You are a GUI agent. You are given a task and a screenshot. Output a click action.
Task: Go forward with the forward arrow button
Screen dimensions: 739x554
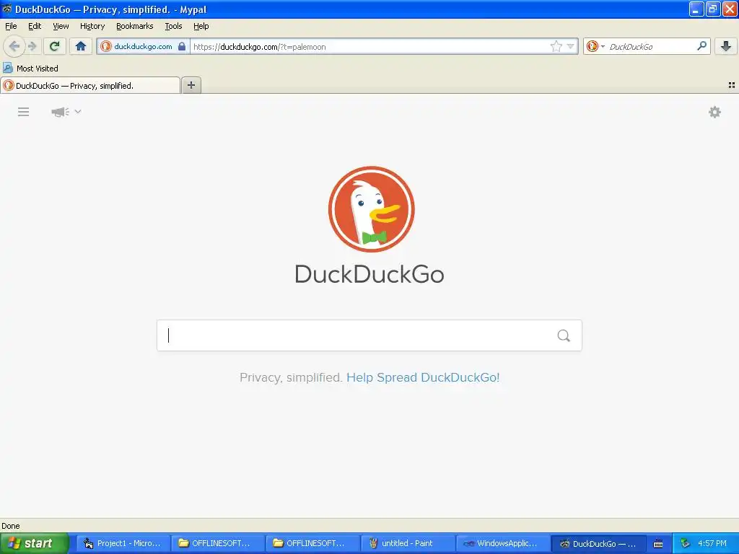click(x=32, y=46)
